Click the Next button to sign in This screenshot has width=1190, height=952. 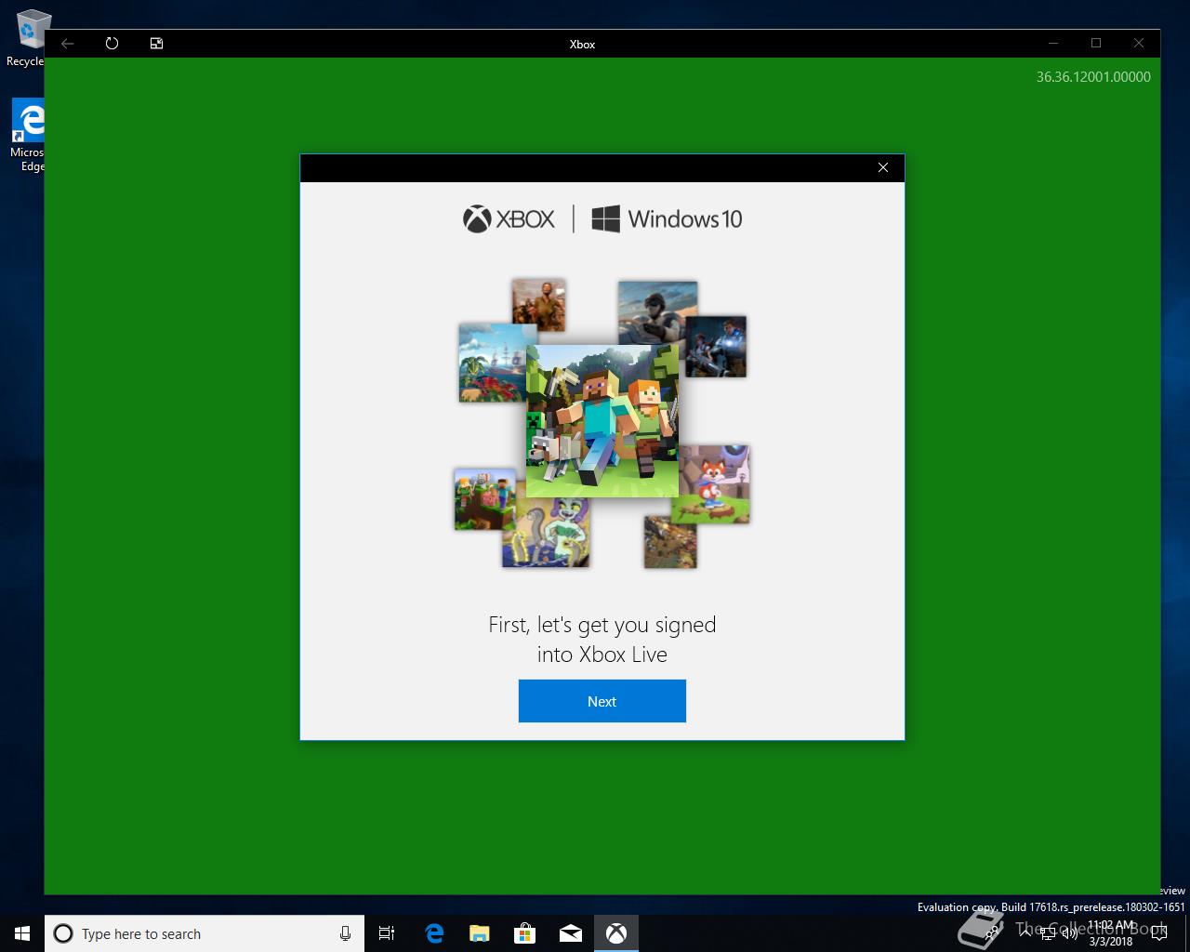pos(602,701)
